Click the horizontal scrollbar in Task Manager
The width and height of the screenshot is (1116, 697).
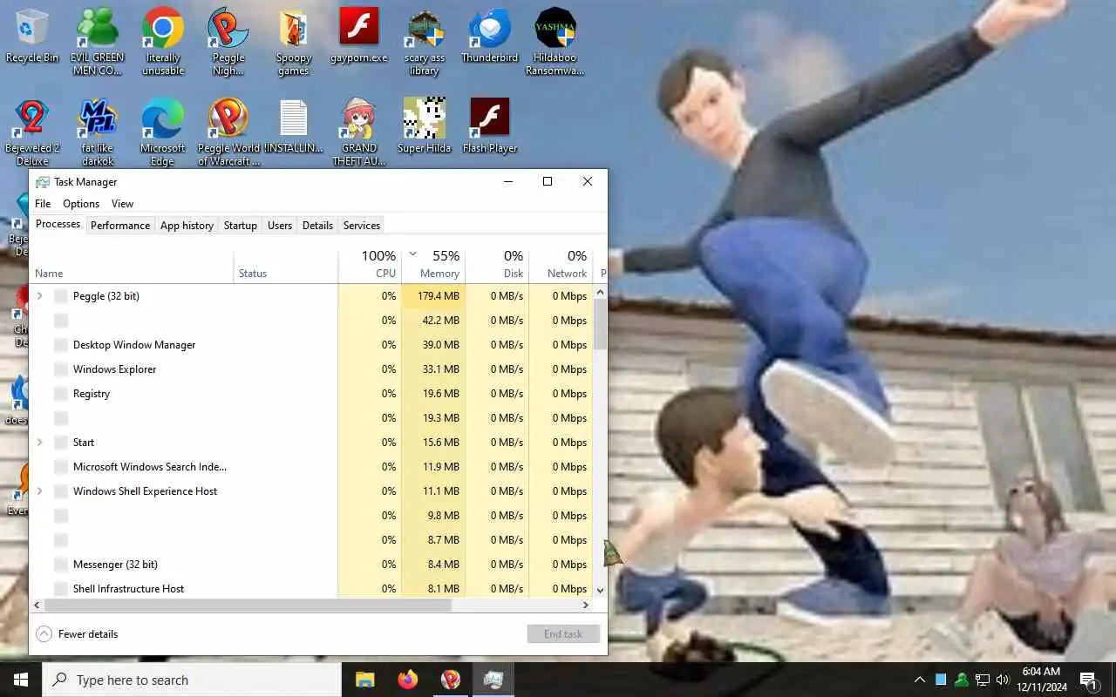pos(248,605)
